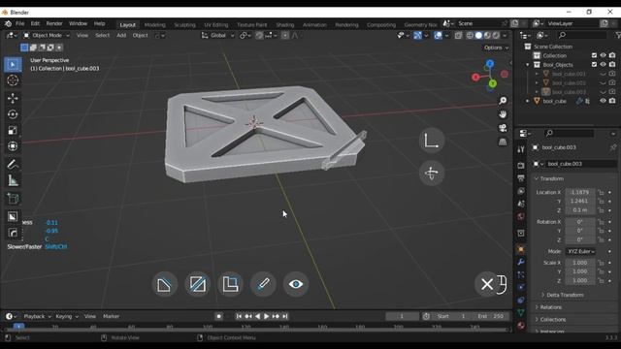The image size is (621, 349).
Task: Toggle the camera view icon
Action: pyautogui.click(x=503, y=128)
